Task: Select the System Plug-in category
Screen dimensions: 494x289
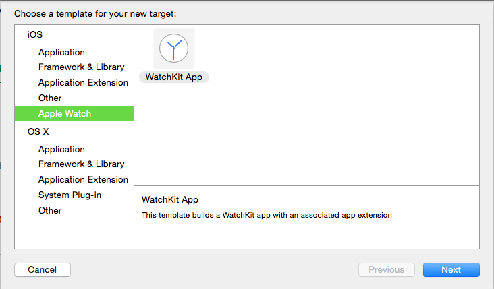Action: (x=70, y=195)
